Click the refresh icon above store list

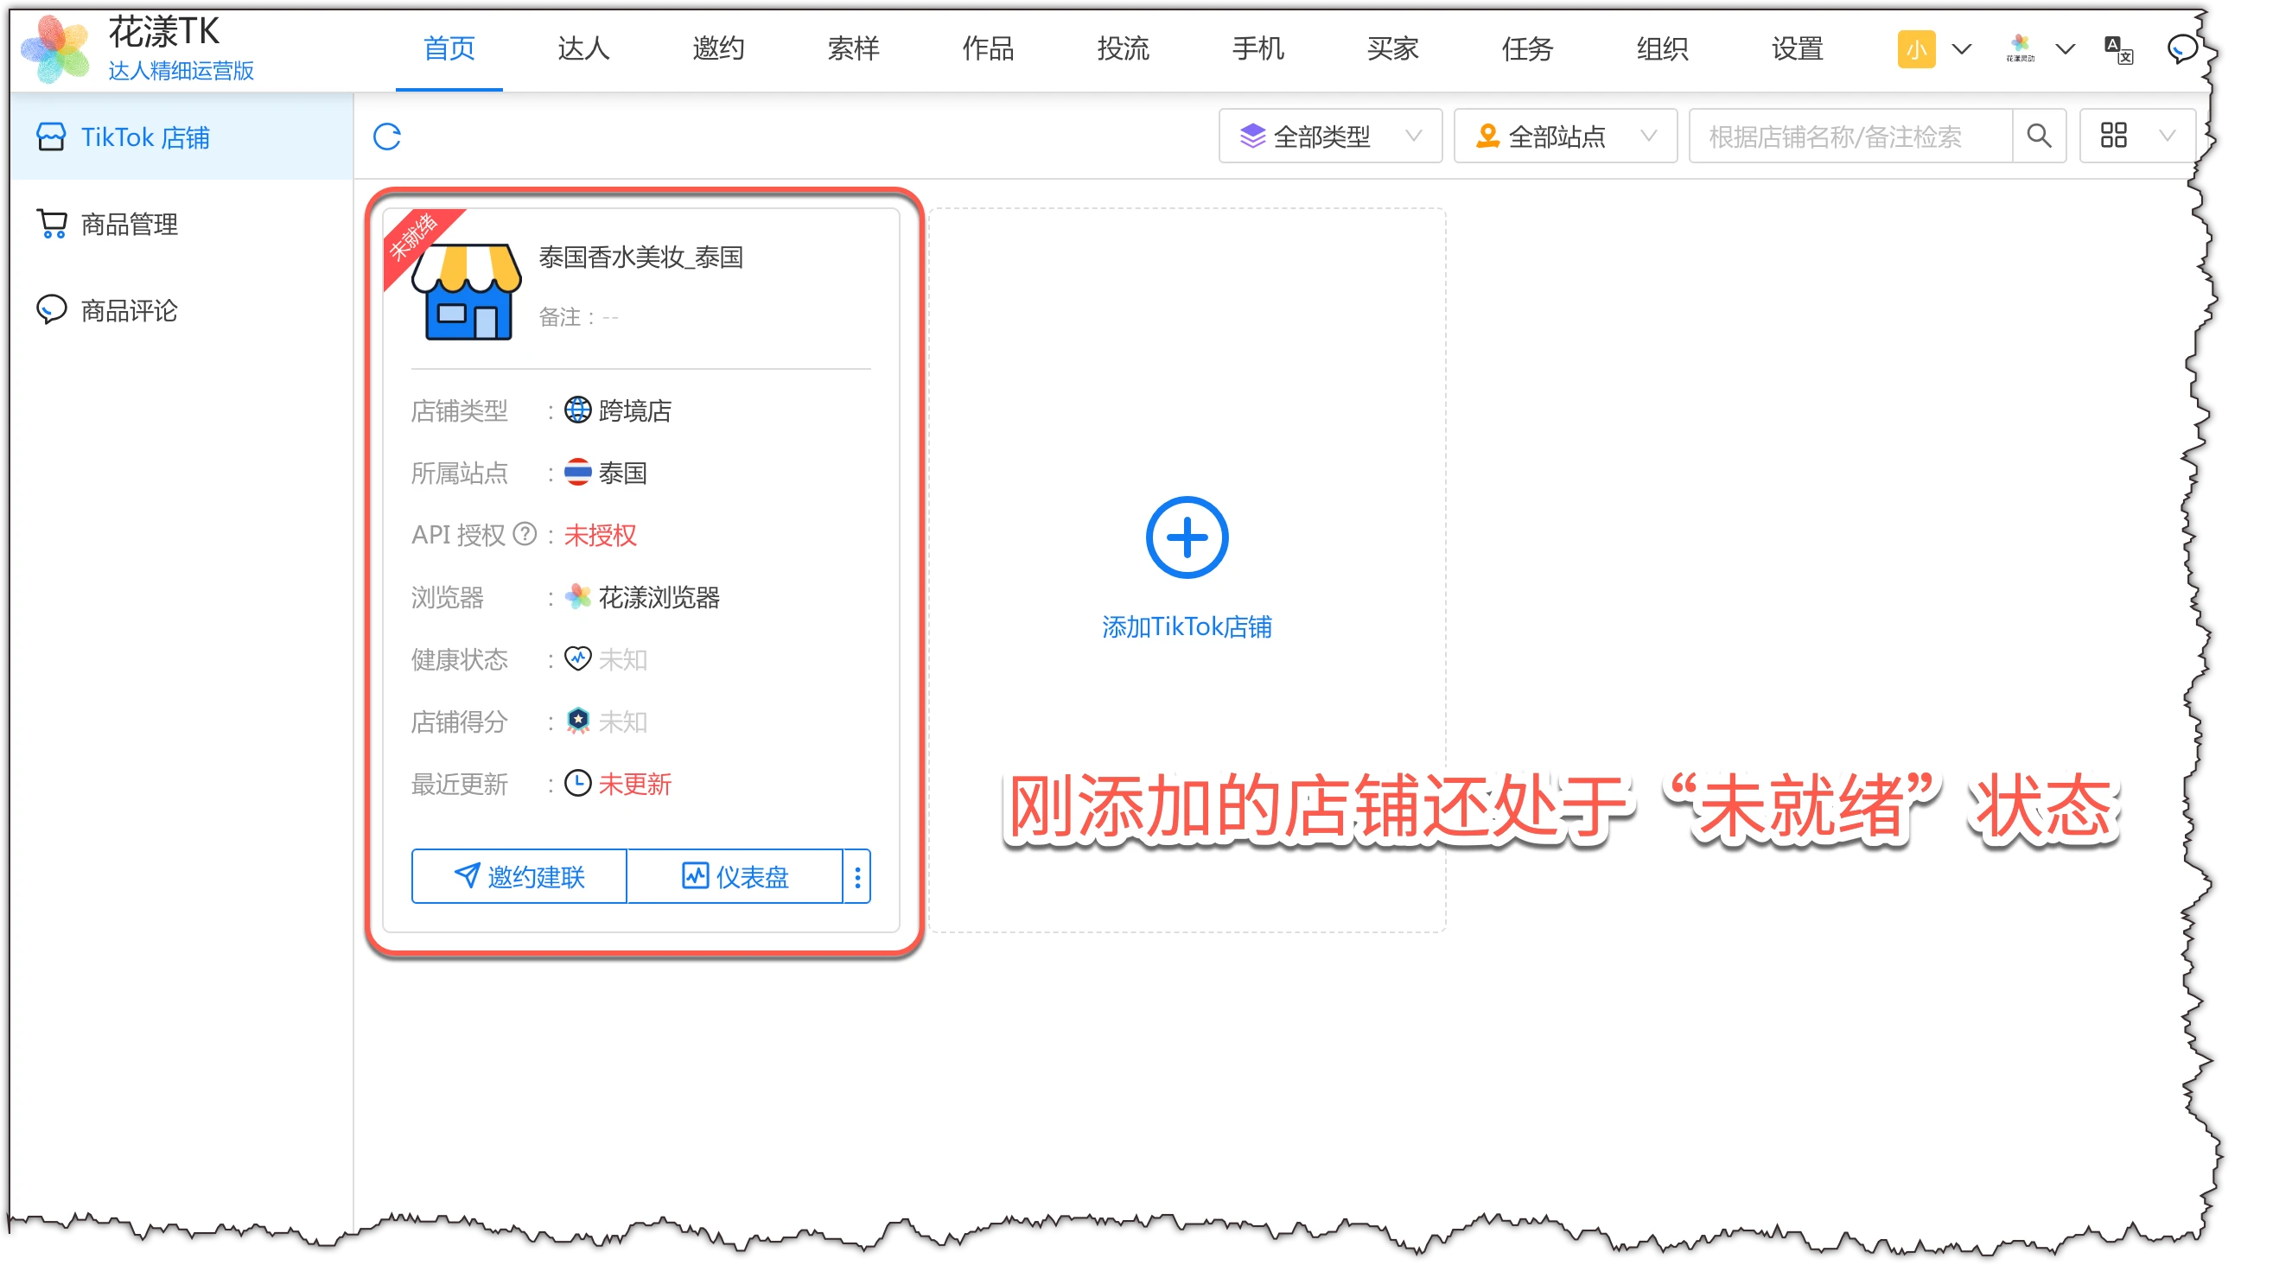(x=387, y=137)
